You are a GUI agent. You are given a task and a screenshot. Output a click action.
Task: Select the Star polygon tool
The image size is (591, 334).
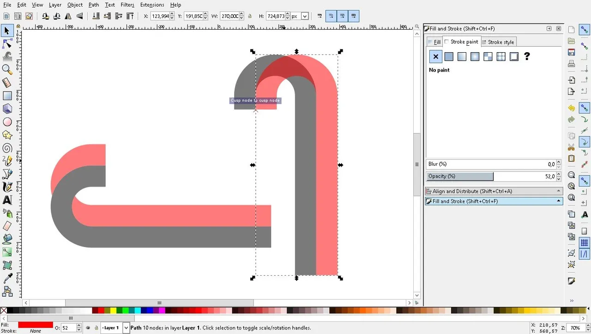[7, 135]
